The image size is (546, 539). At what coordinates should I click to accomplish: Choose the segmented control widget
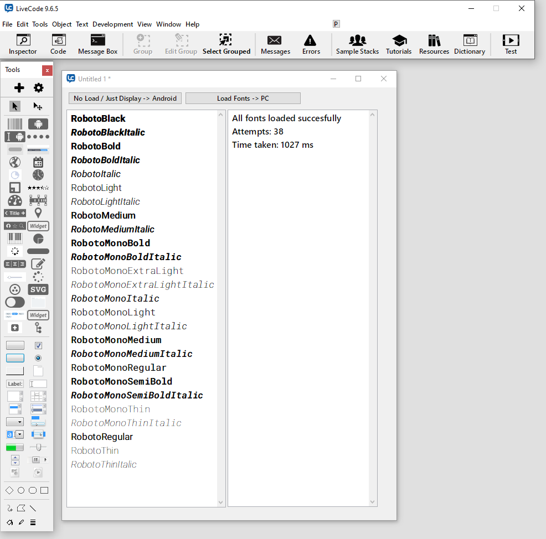tap(15, 264)
